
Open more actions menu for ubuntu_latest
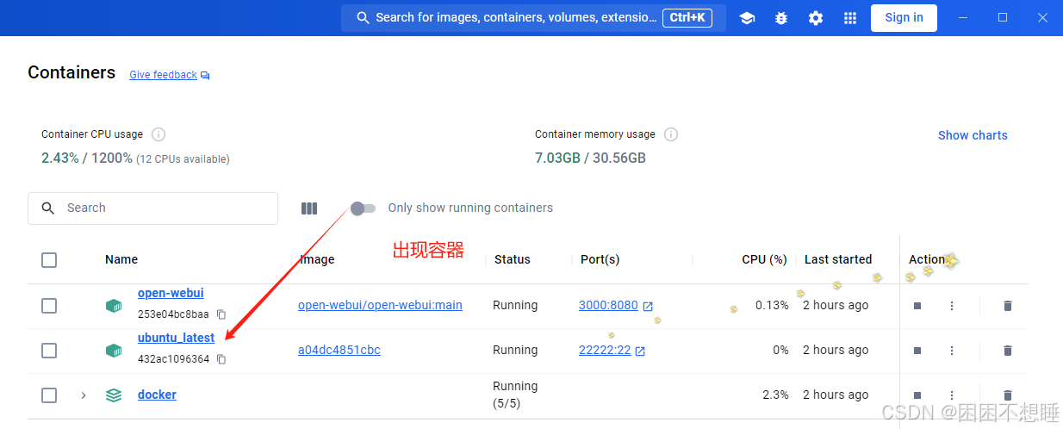[x=952, y=350]
